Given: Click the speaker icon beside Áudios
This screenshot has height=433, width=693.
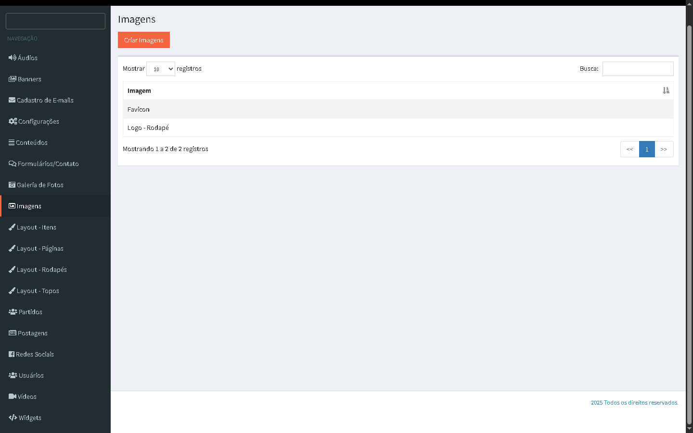Looking at the screenshot, I should point(12,58).
